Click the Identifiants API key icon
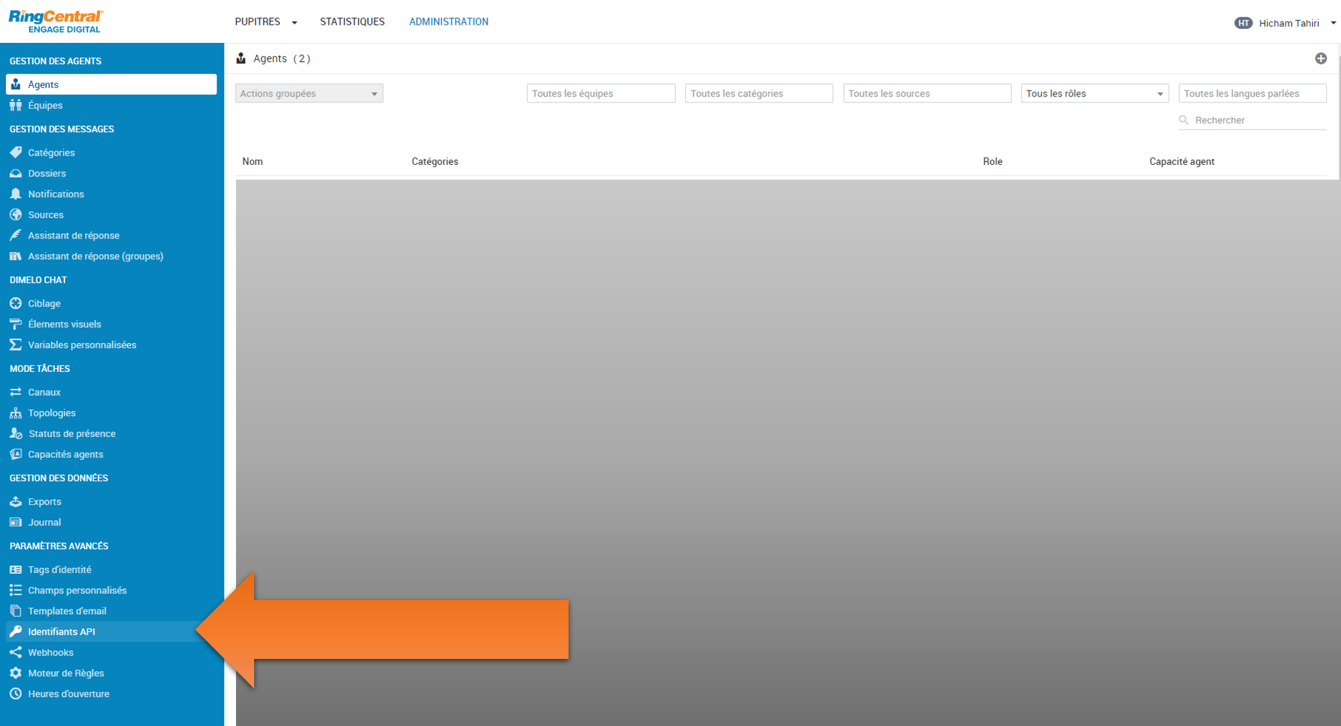Viewport: 1341px width, 726px height. tap(15, 631)
